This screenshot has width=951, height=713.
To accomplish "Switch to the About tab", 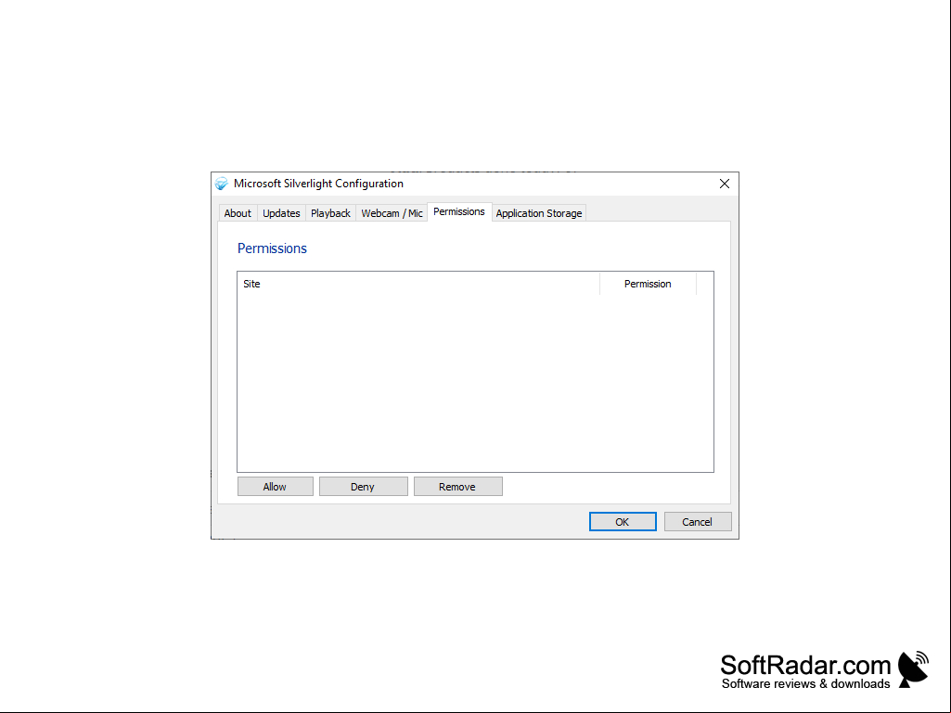I will pyautogui.click(x=238, y=213).
